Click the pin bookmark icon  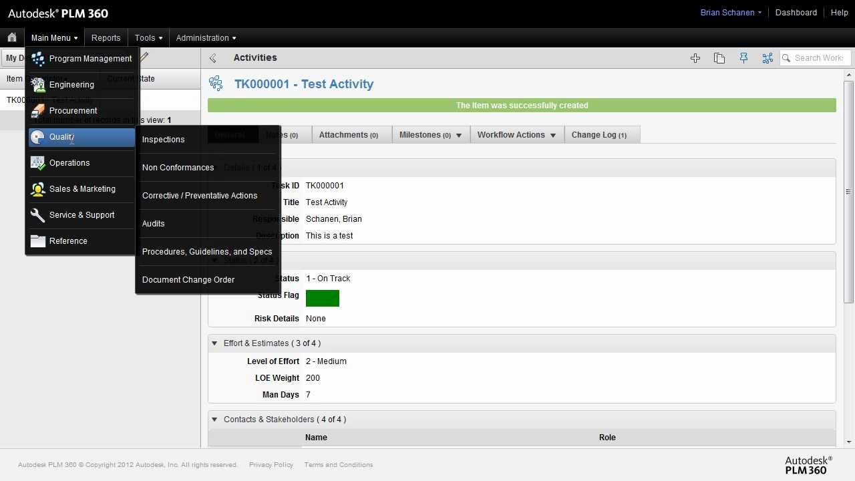point(743,58)
